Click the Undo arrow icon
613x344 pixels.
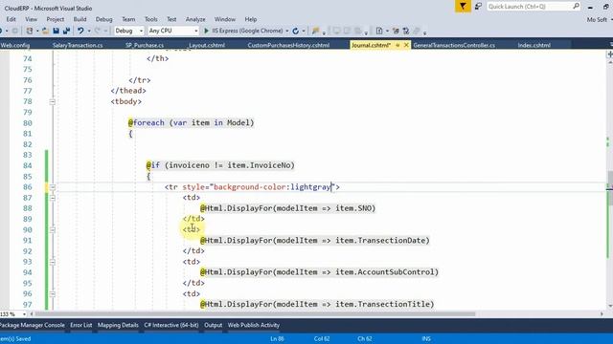pyautogui.click(x=80, y=31)
